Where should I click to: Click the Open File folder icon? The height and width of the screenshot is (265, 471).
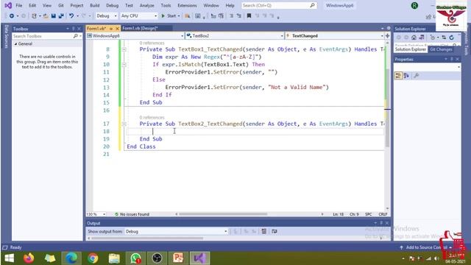tap(46, 16)
